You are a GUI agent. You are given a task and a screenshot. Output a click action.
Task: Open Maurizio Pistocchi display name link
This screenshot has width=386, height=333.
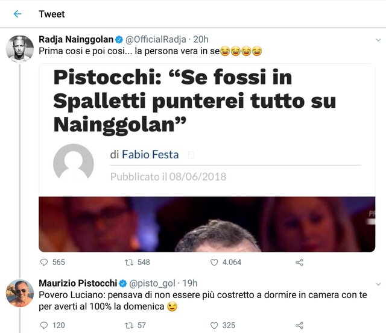(77, 283)
